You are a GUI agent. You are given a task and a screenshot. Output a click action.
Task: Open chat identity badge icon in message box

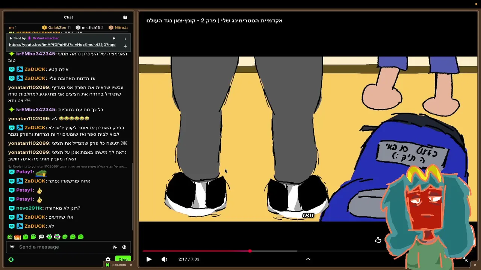click(12, 247)
